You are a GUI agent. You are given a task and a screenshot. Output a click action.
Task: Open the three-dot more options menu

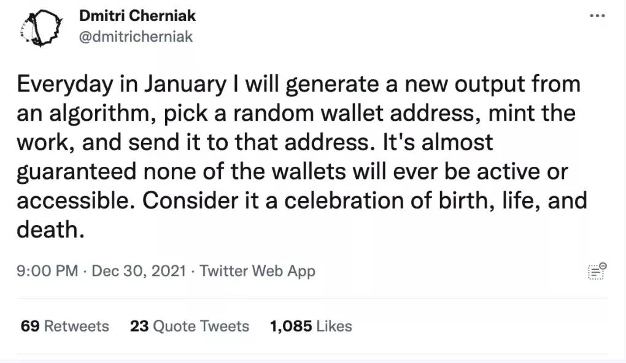coord(597,17)
